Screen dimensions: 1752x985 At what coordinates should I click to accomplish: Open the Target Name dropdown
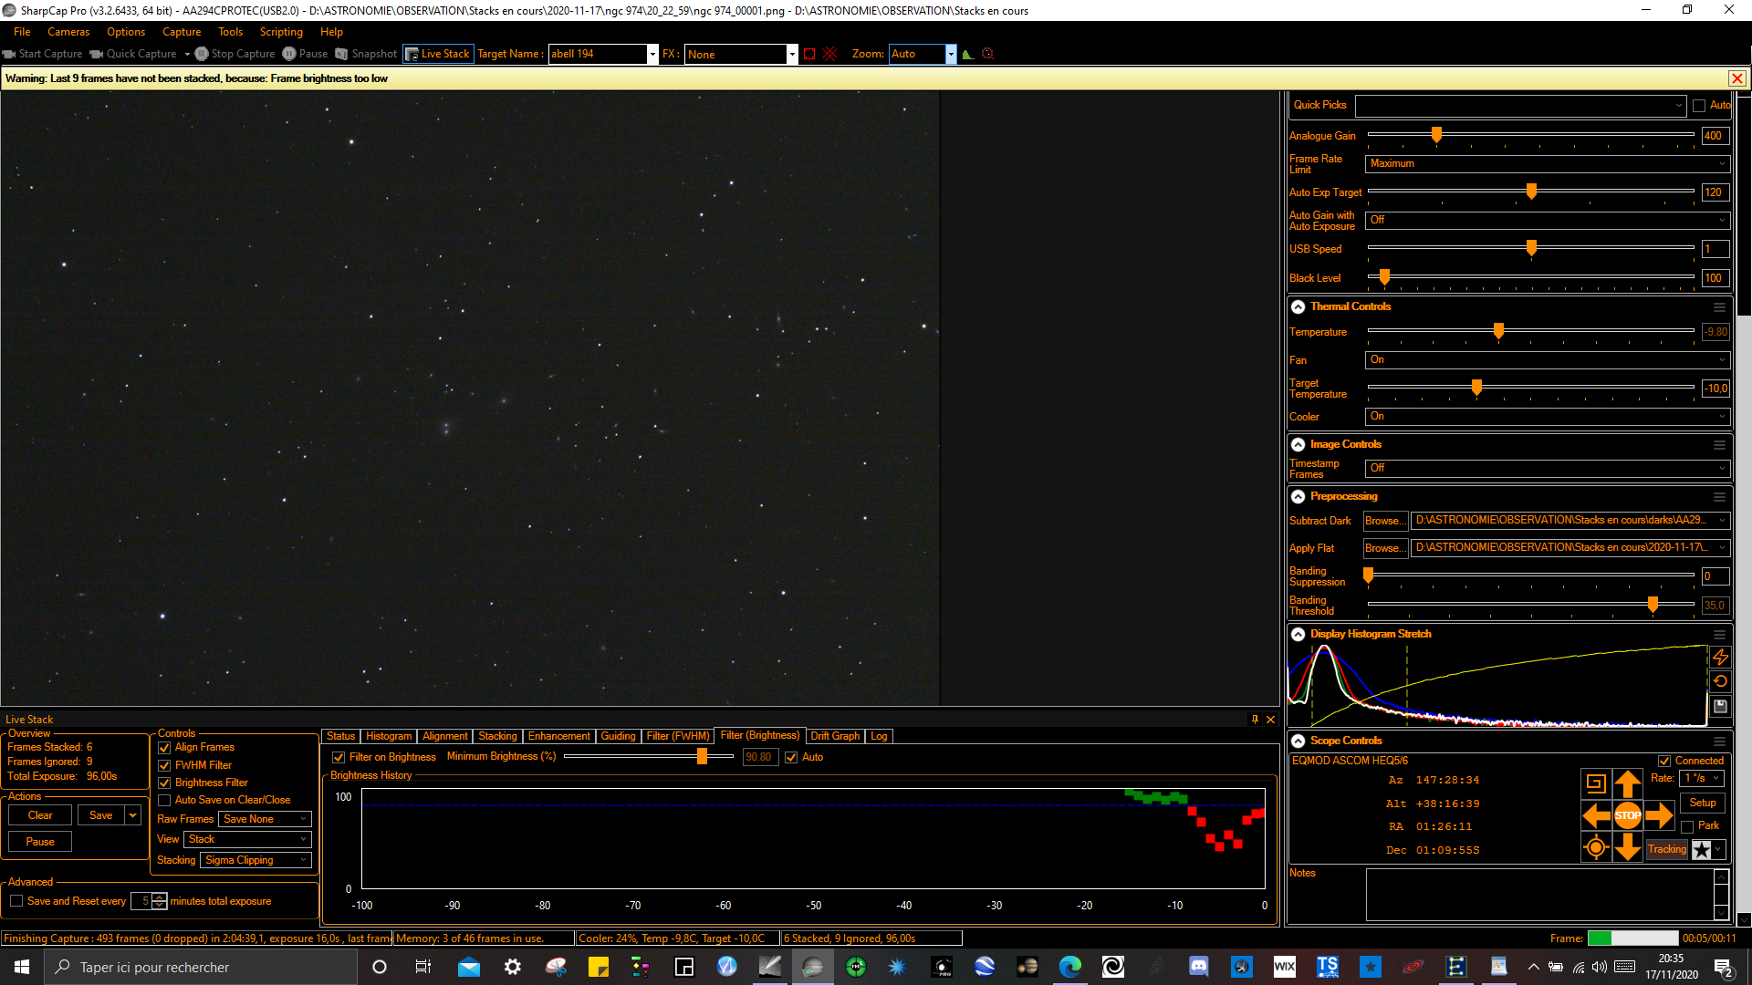[652, 54]
